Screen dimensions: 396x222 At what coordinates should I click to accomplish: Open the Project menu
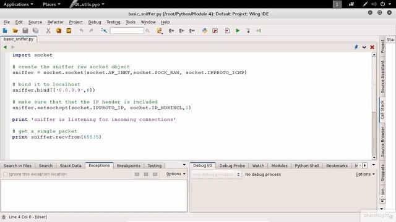[x=75, y=22]
